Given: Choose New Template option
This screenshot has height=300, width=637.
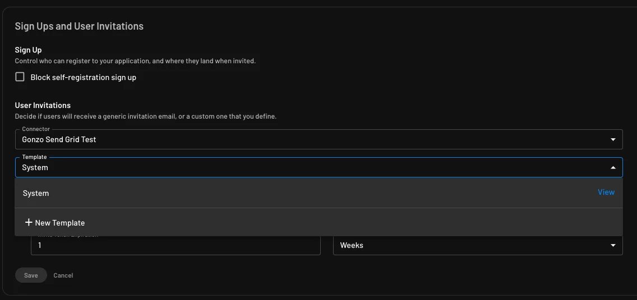Looking at the screenshot, I should click(319, 223).
